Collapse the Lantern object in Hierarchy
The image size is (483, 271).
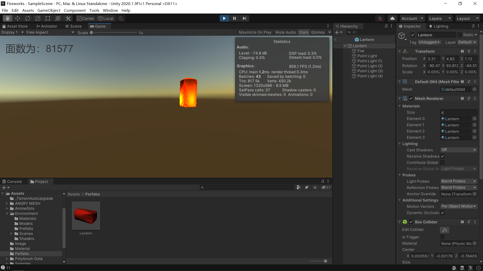pos(345,46)
